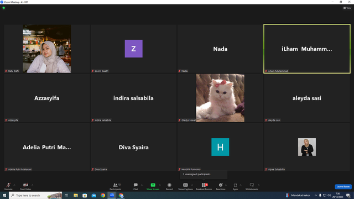The image size is (354, 199).
Task: Expand arrow beside Apps
Action: (x=241, y=185)
